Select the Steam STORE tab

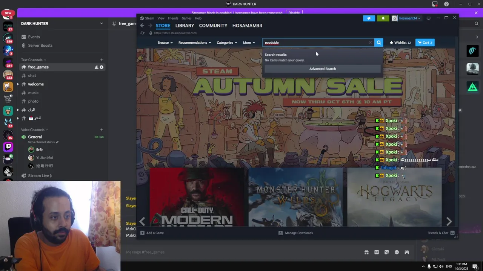coord(163,26)
